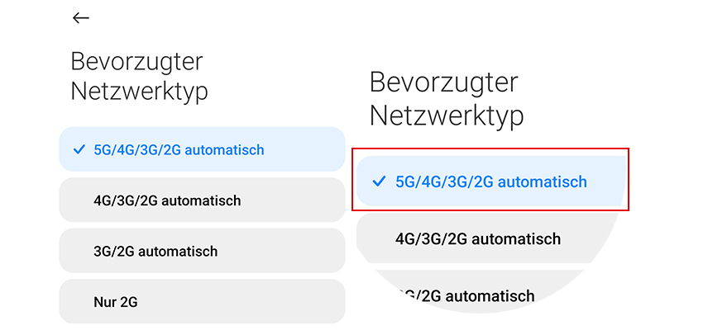Select '5G/4G/3G/2G automatisch' in the left list
Image resolution: width=727 pixels, height=330 pixels.
179,150
